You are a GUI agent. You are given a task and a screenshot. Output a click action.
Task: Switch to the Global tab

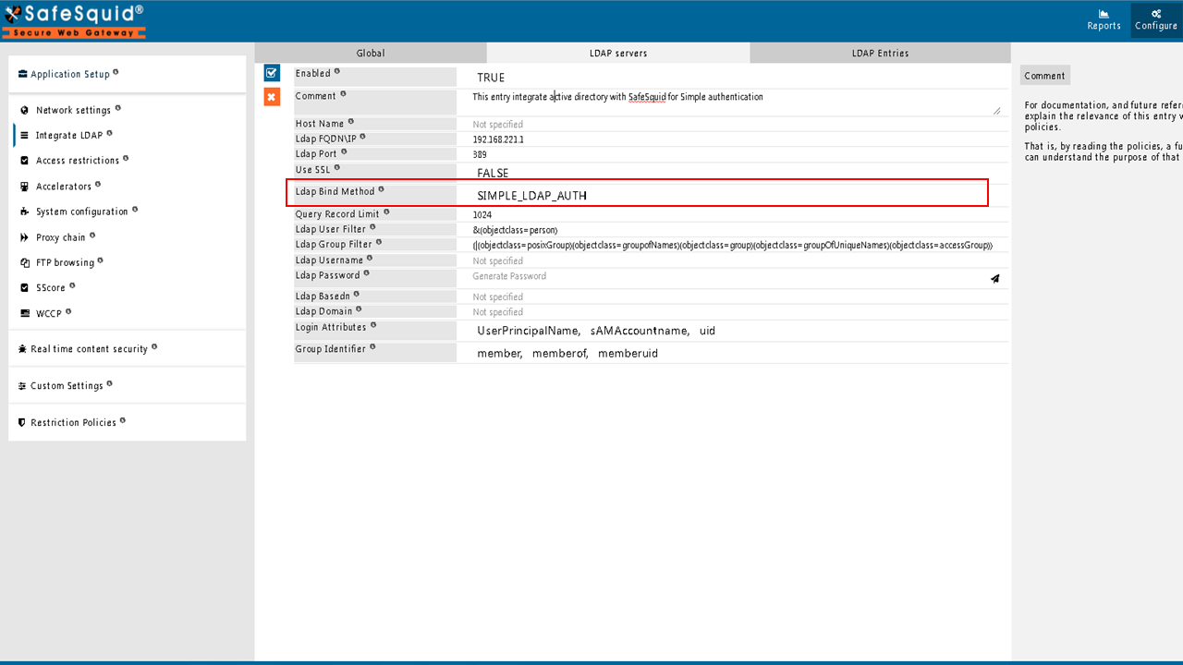click(x=371, y=54)
